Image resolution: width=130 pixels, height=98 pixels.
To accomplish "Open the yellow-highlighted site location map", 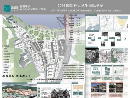I will click(x=121, y=23).
